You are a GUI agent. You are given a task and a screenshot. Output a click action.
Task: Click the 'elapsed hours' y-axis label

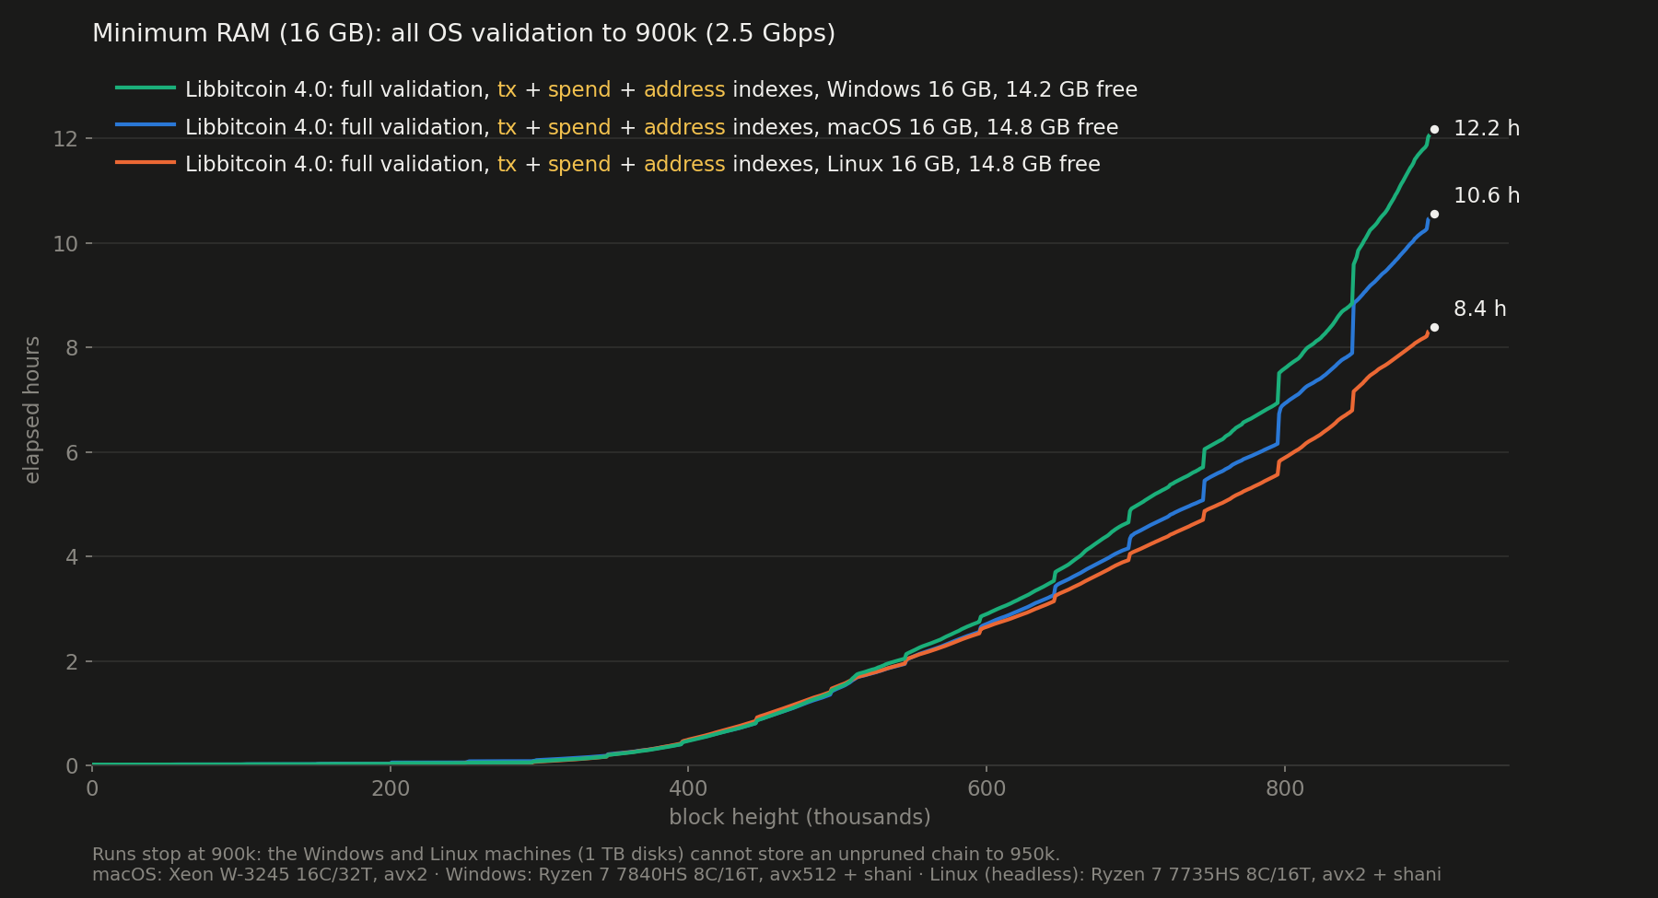[x=32, y=410]
